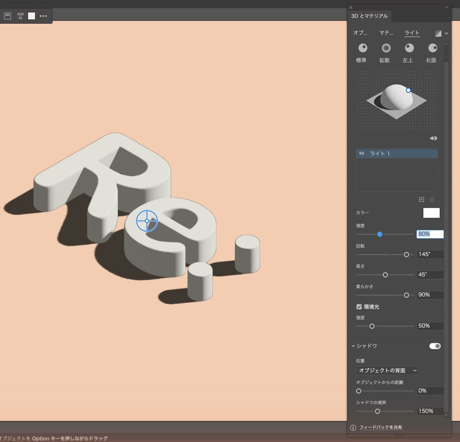The height and width of the screenshot is (442, 460).
Task: Expand the render settings dropdown arrow
Action: [446, 34]
